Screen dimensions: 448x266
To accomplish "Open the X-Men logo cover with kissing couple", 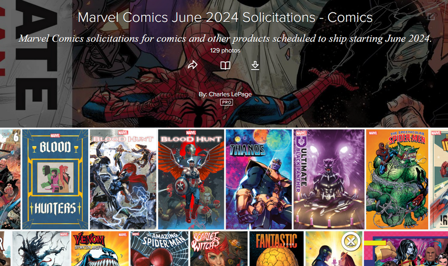I will 334,249.
